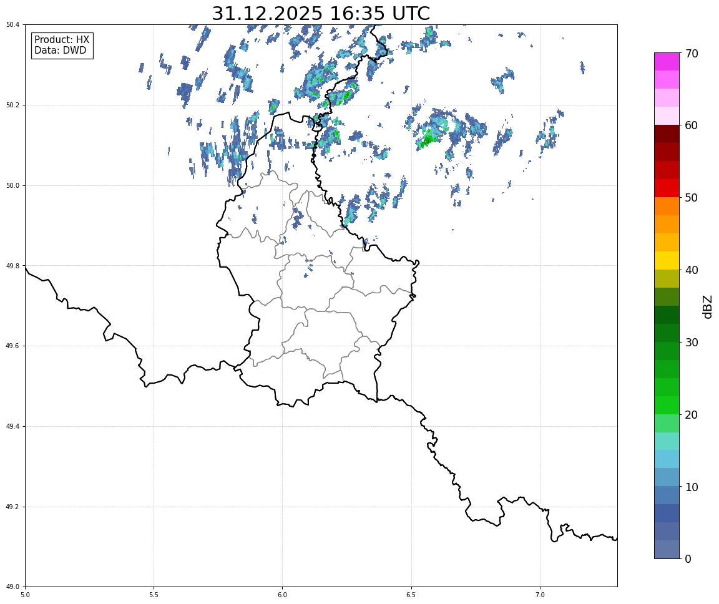Screen dimensions: 719x604
Task: Pick the cyan colorbar swatch below 20
Action: tap(667, 441)
